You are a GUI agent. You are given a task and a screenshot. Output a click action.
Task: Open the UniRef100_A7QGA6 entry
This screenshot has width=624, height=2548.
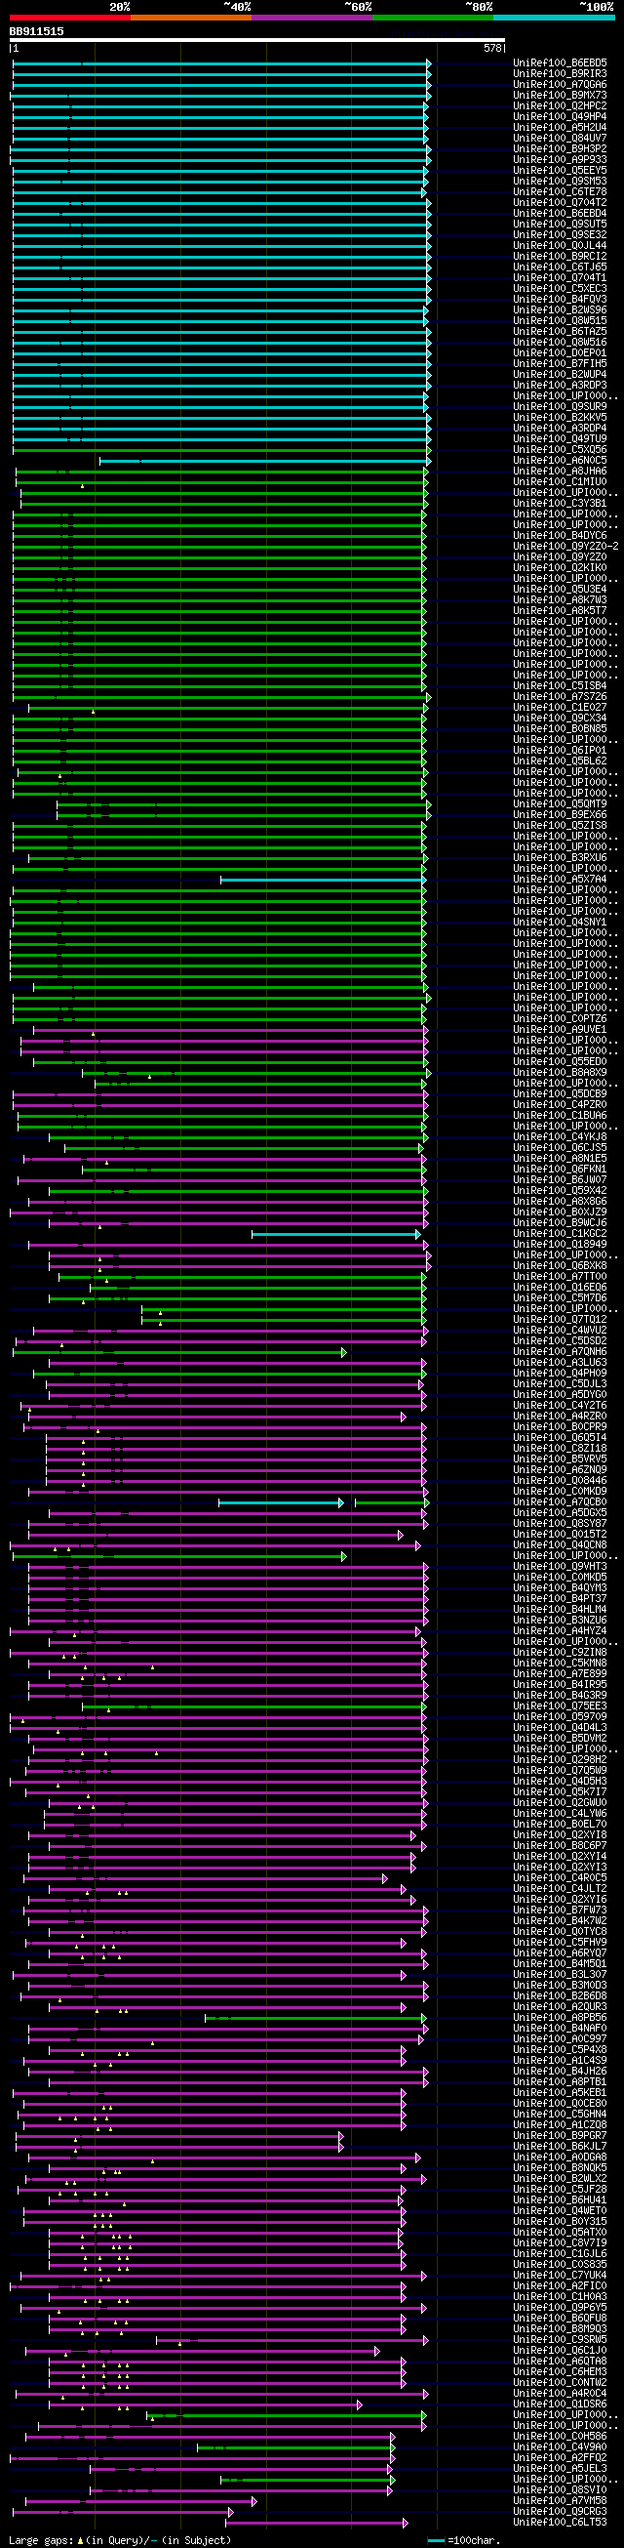[560, 84]
